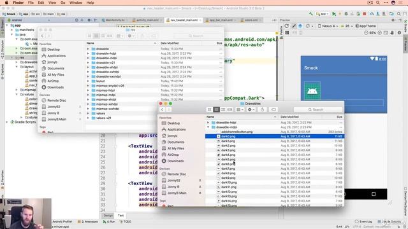Open the Window menu in the menu bar
Viewport: 408px width, 229px height.
pos(76,3)
